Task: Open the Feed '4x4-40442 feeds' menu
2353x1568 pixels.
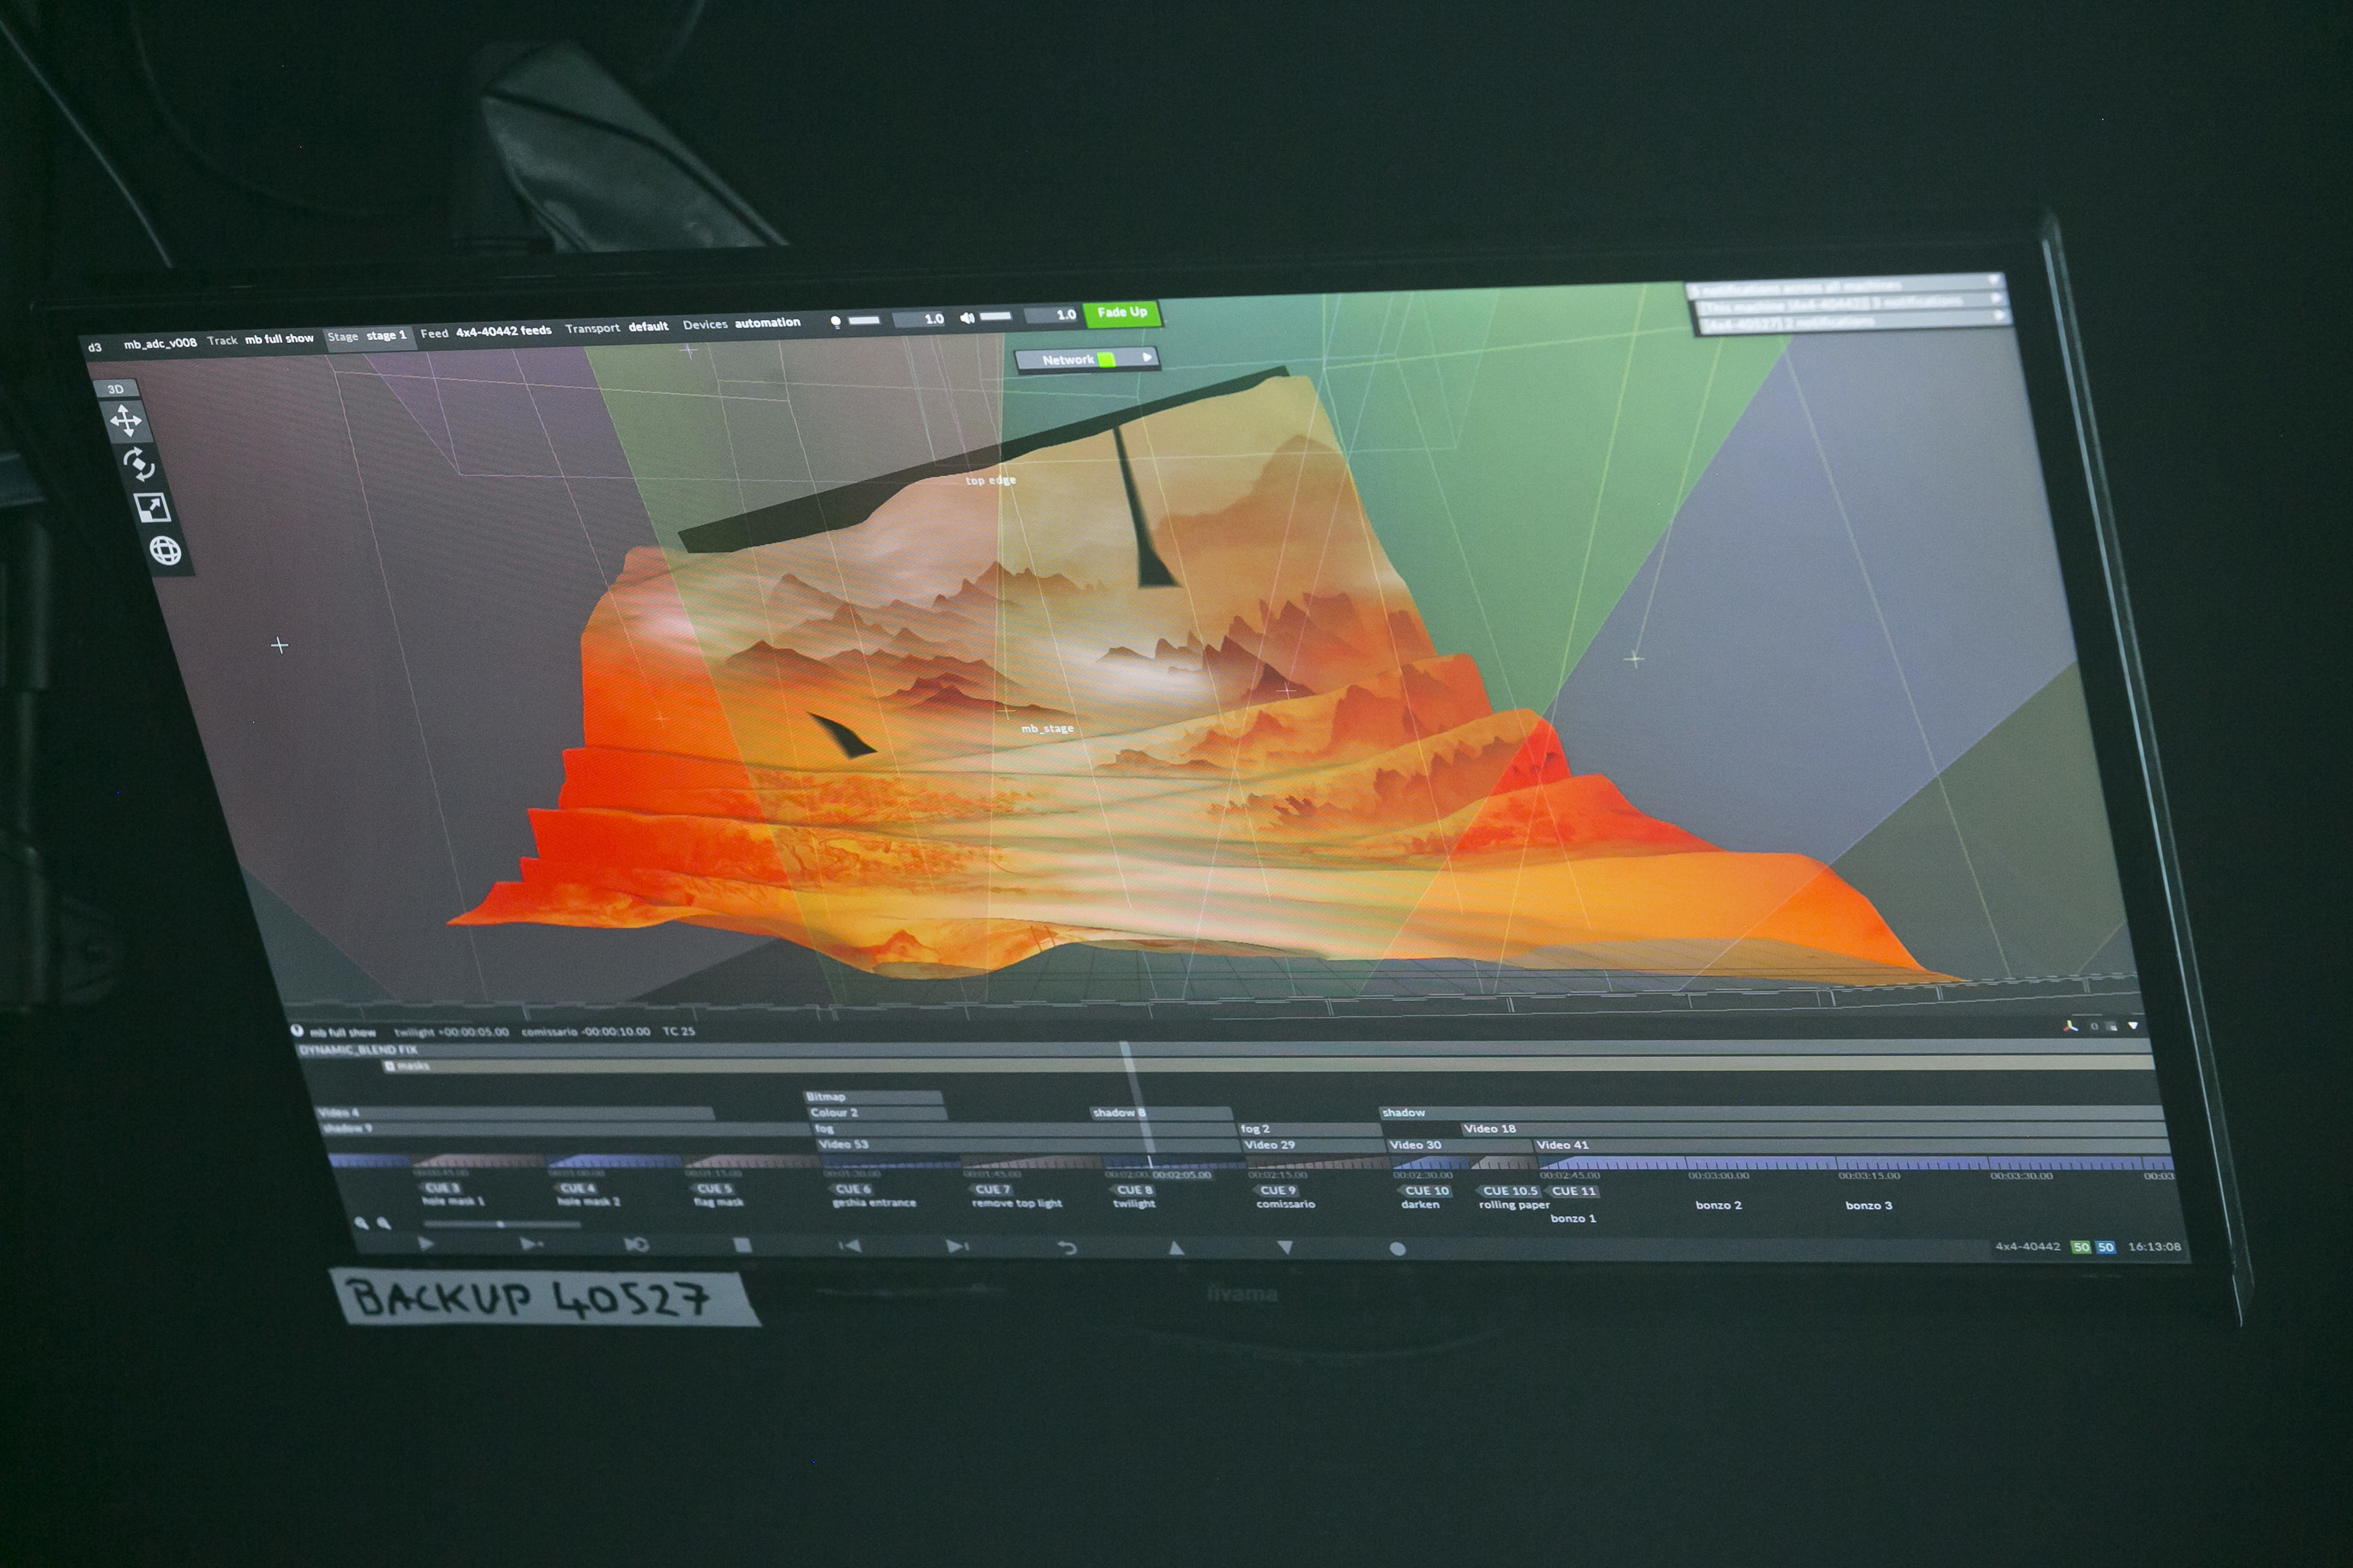Action: click(x=486, y=332)
